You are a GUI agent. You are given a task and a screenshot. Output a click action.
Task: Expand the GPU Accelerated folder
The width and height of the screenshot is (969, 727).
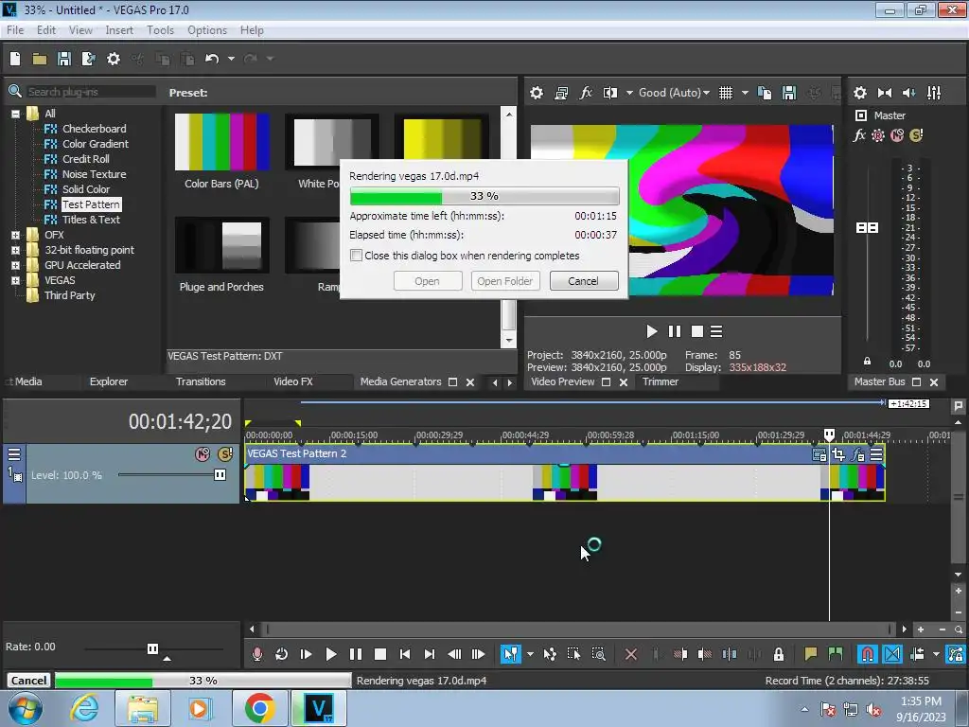pyautogui.click(x=15, y=265)
